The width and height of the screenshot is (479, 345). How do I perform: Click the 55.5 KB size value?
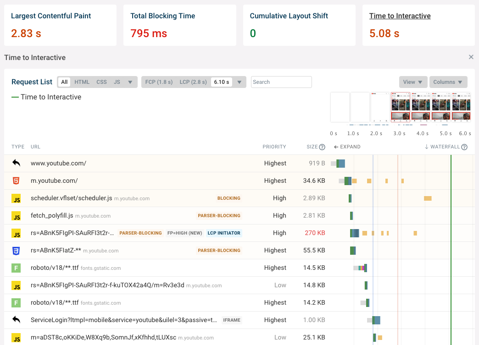314,250
